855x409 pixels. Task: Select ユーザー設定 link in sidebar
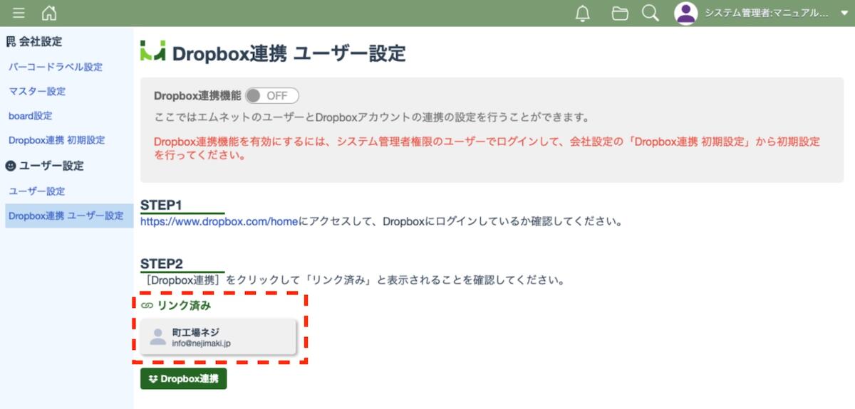point(37,191)
